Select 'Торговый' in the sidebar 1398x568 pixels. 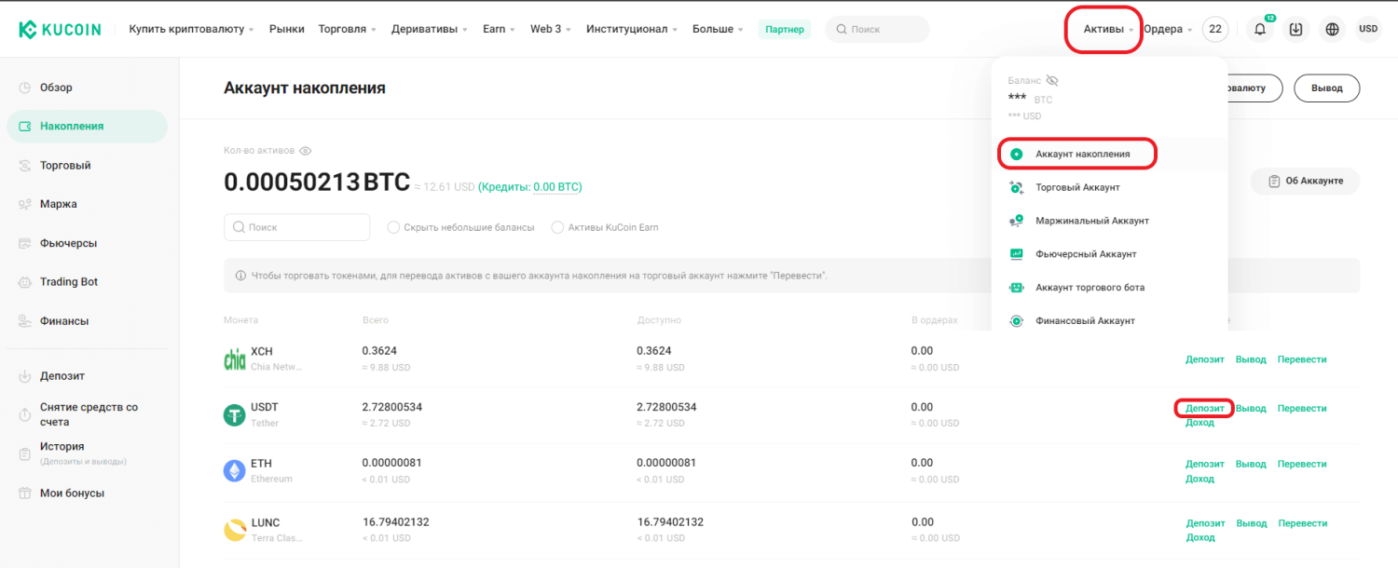(x=87, y=165)
